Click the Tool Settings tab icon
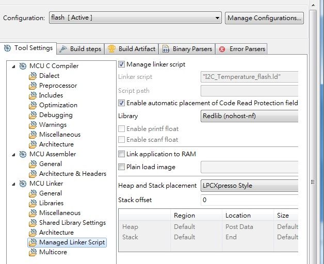This screenshot has height=264, width=324. [7, 48]
